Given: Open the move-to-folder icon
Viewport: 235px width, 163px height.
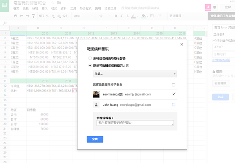Looking at the screenshot, I should coord(59,3).
